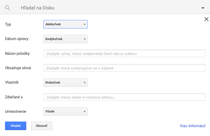
Task: Click the Hľadať na Disku search box
Action: 107,8
